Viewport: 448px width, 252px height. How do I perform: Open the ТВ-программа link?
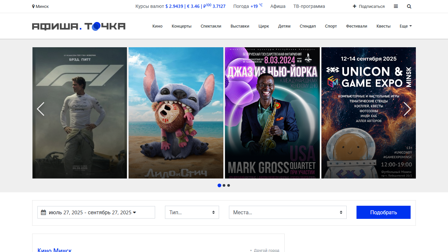click(x=309, y=6)
